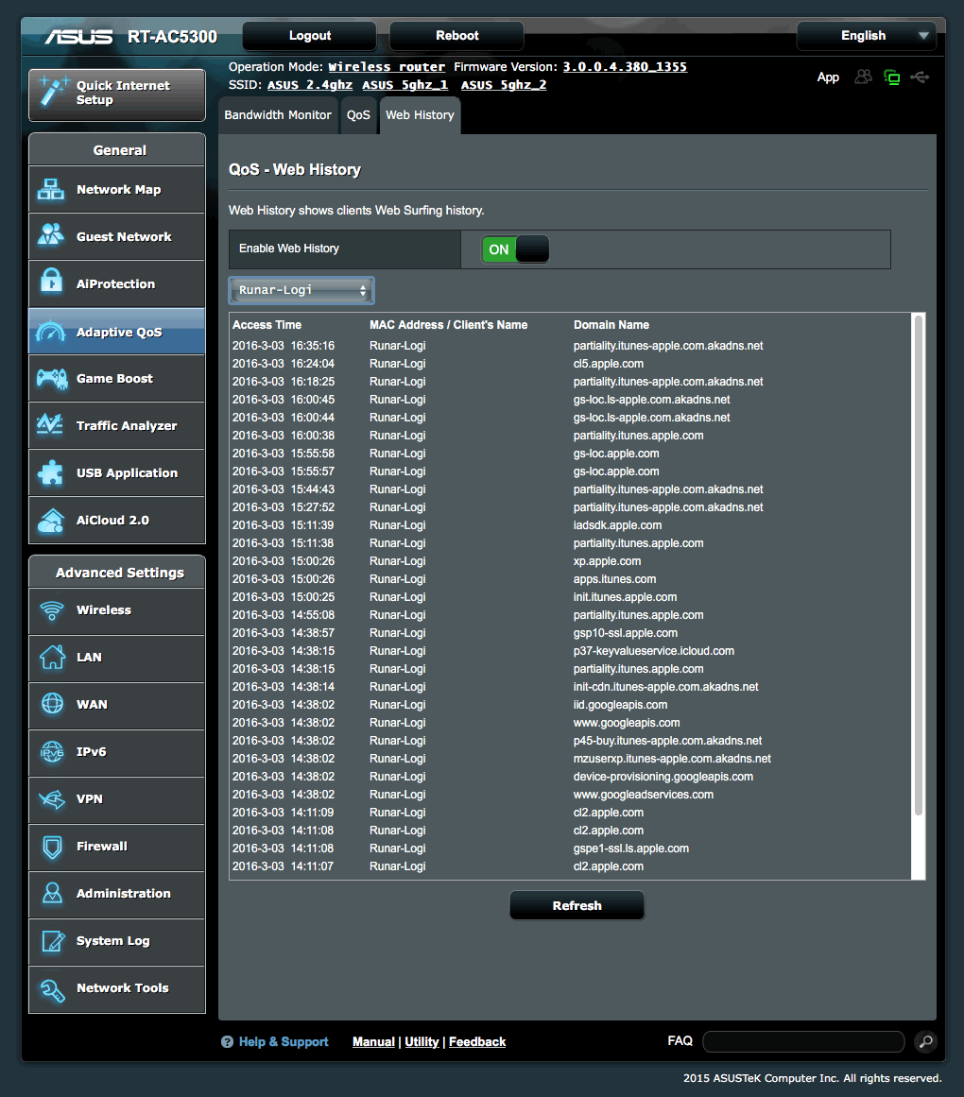Open the QoS tab
Screen dimensions: 964x1097
(358, 115)
